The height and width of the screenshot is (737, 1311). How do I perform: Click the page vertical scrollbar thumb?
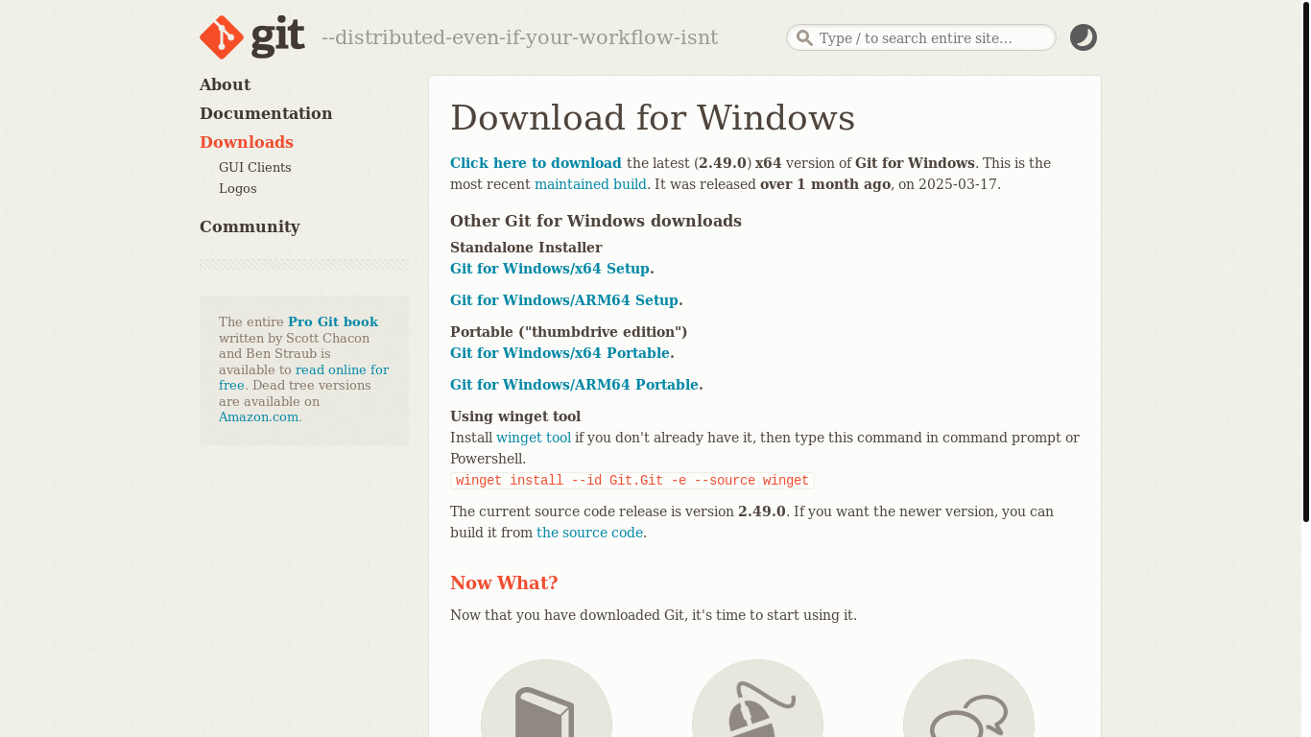click(1306, 261)
